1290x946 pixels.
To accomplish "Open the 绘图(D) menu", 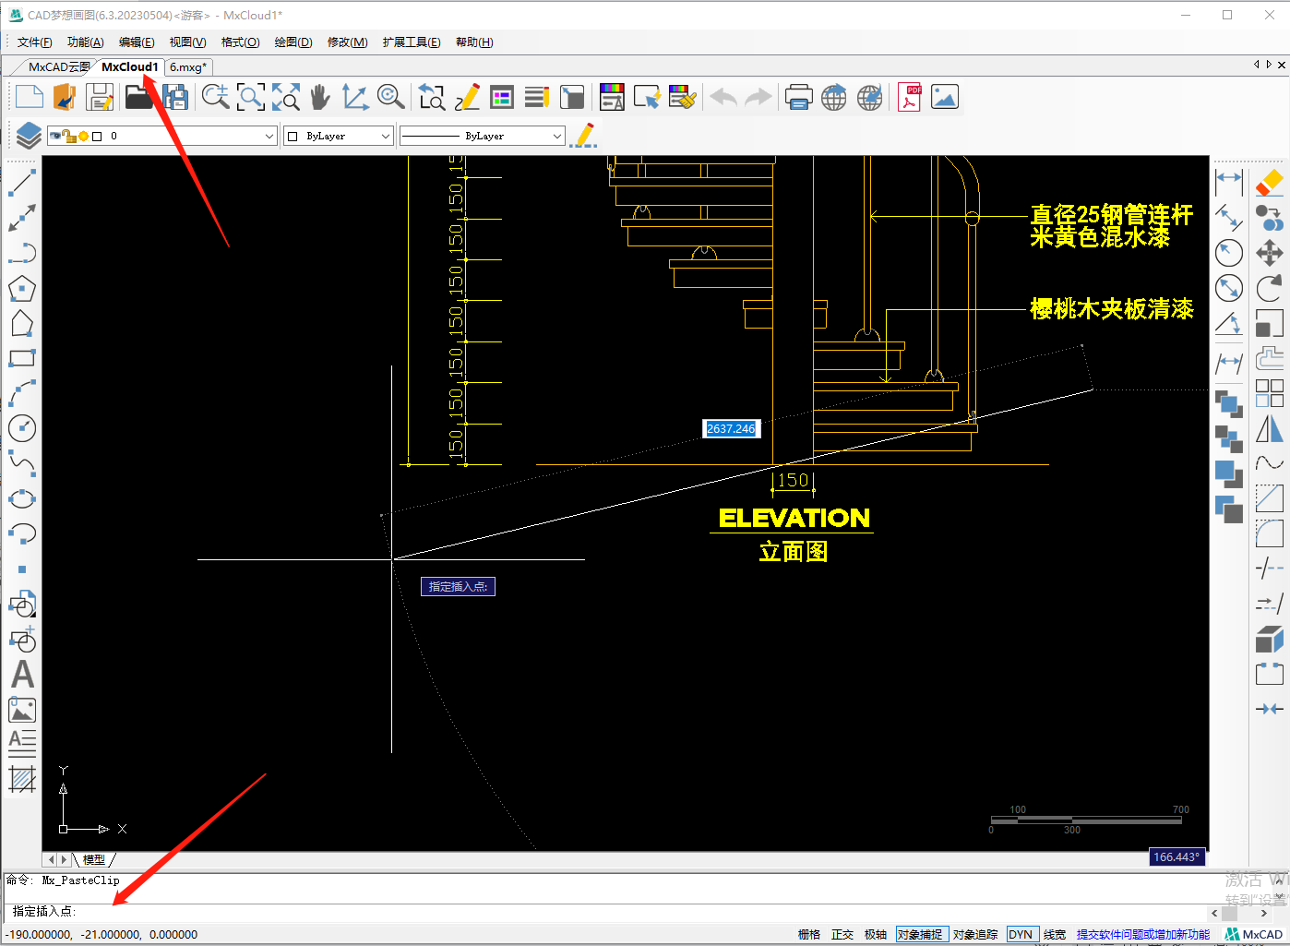I will (x=293, y=42).
